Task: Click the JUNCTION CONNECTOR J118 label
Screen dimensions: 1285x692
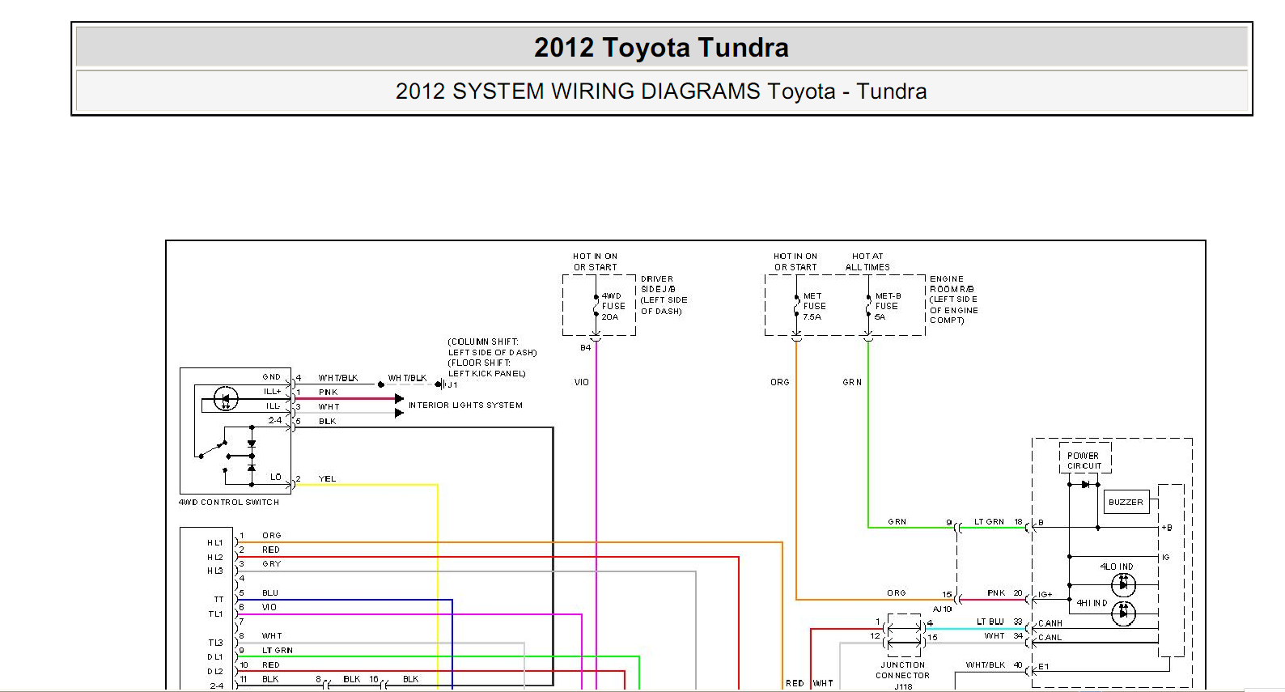Action: 903,676
